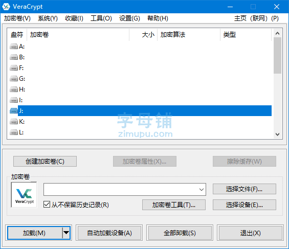This screenshot has width=289, height=249.
Task: Click 选择文件(F)... button
Action: click(x=244, y=189)
